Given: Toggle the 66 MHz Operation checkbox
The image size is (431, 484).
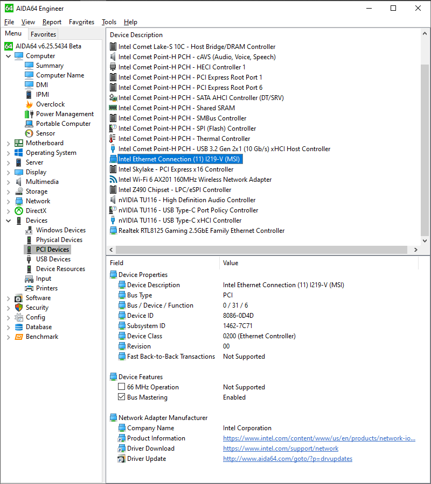Looking at the screenshot, I should 122,387.
